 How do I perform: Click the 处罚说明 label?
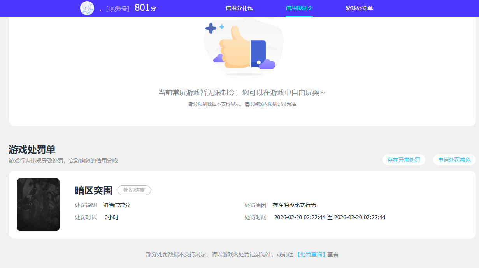[x=86, y=205]
